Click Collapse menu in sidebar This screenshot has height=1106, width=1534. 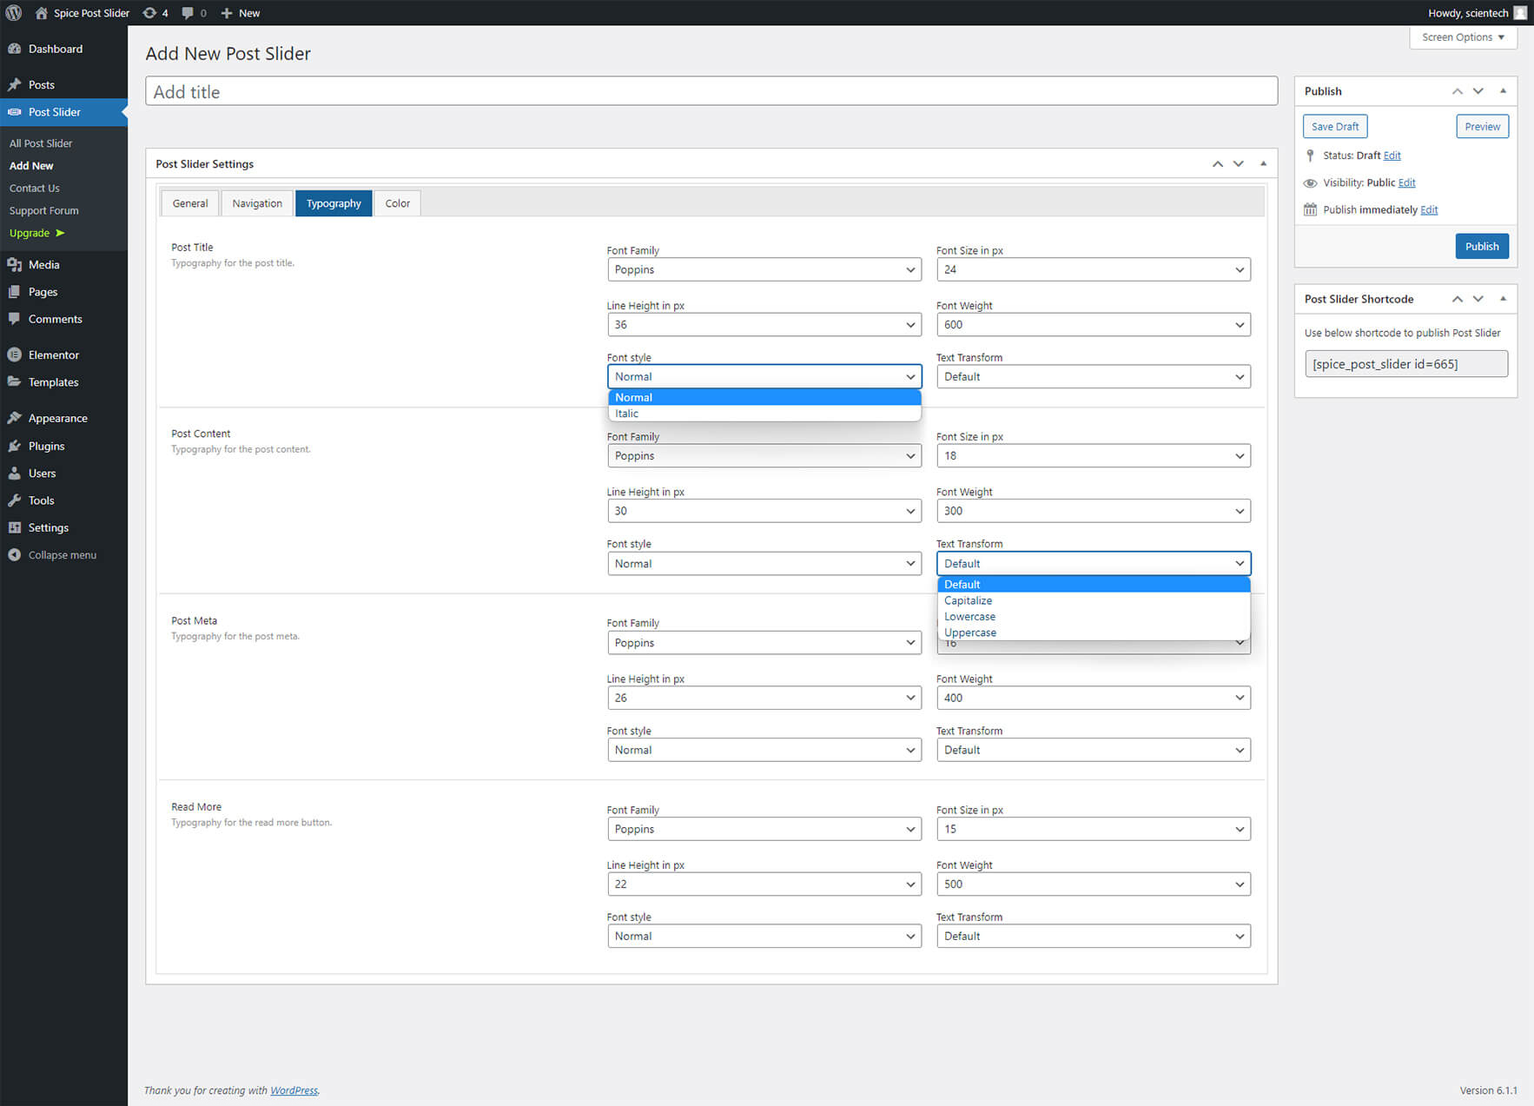[62, 555]
